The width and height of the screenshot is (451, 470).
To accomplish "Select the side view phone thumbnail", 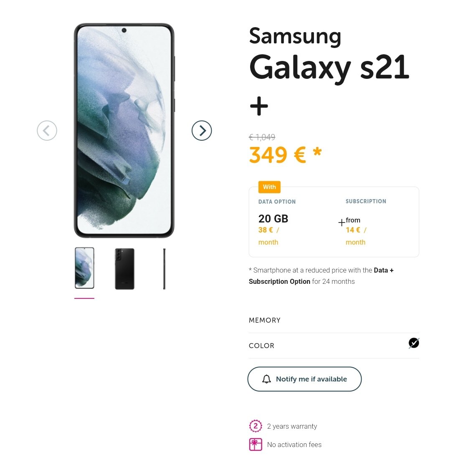I will click(165, 268).
